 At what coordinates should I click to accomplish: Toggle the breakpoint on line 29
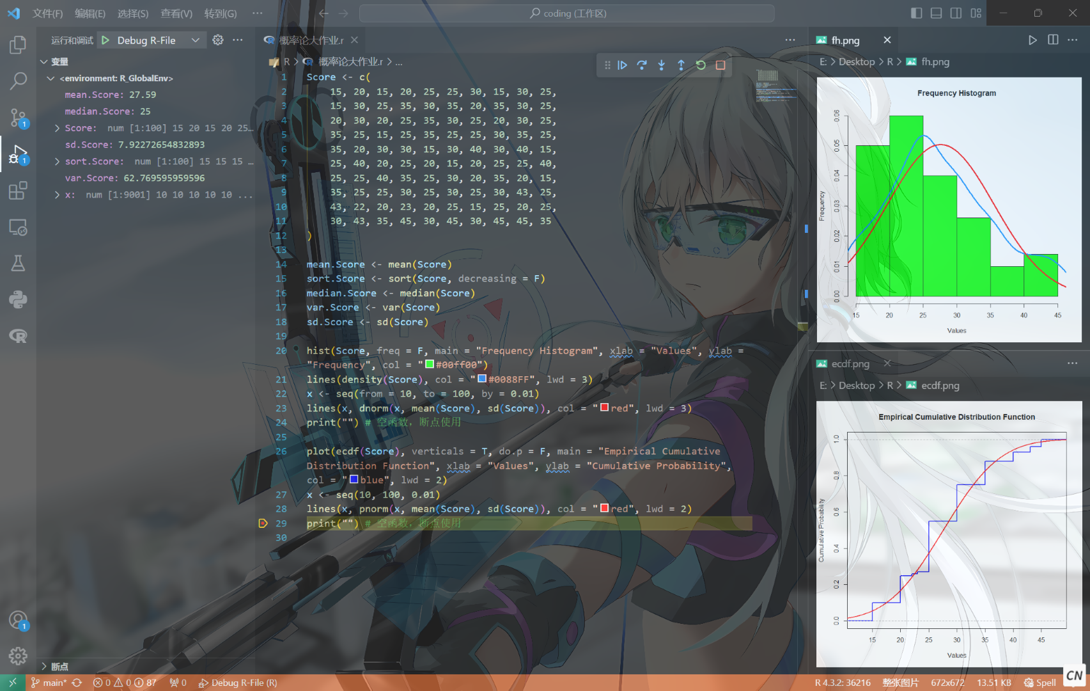click(263, 523)
